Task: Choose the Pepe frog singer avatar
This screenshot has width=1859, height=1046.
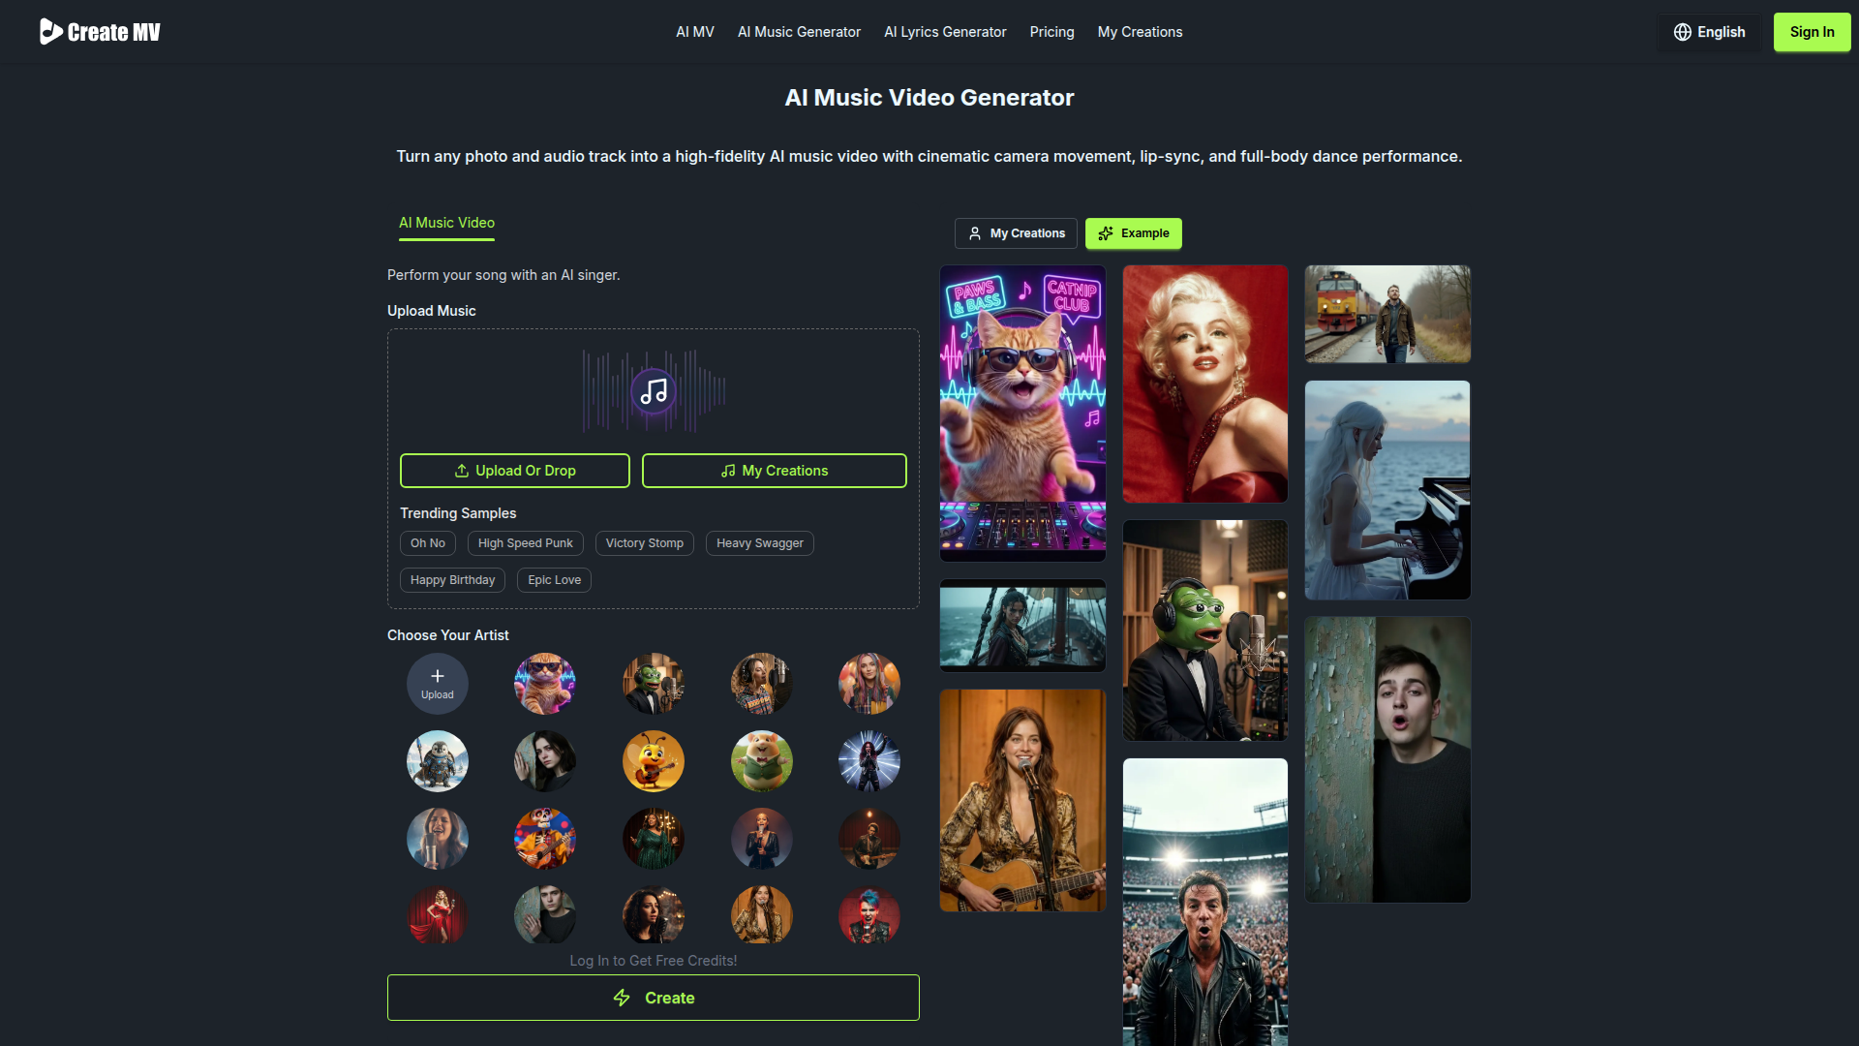Action: click(654, 683)
